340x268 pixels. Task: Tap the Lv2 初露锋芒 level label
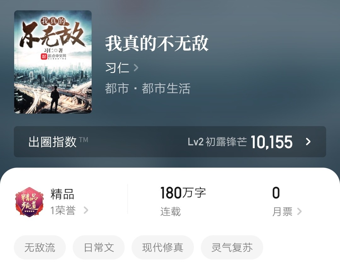217,142
